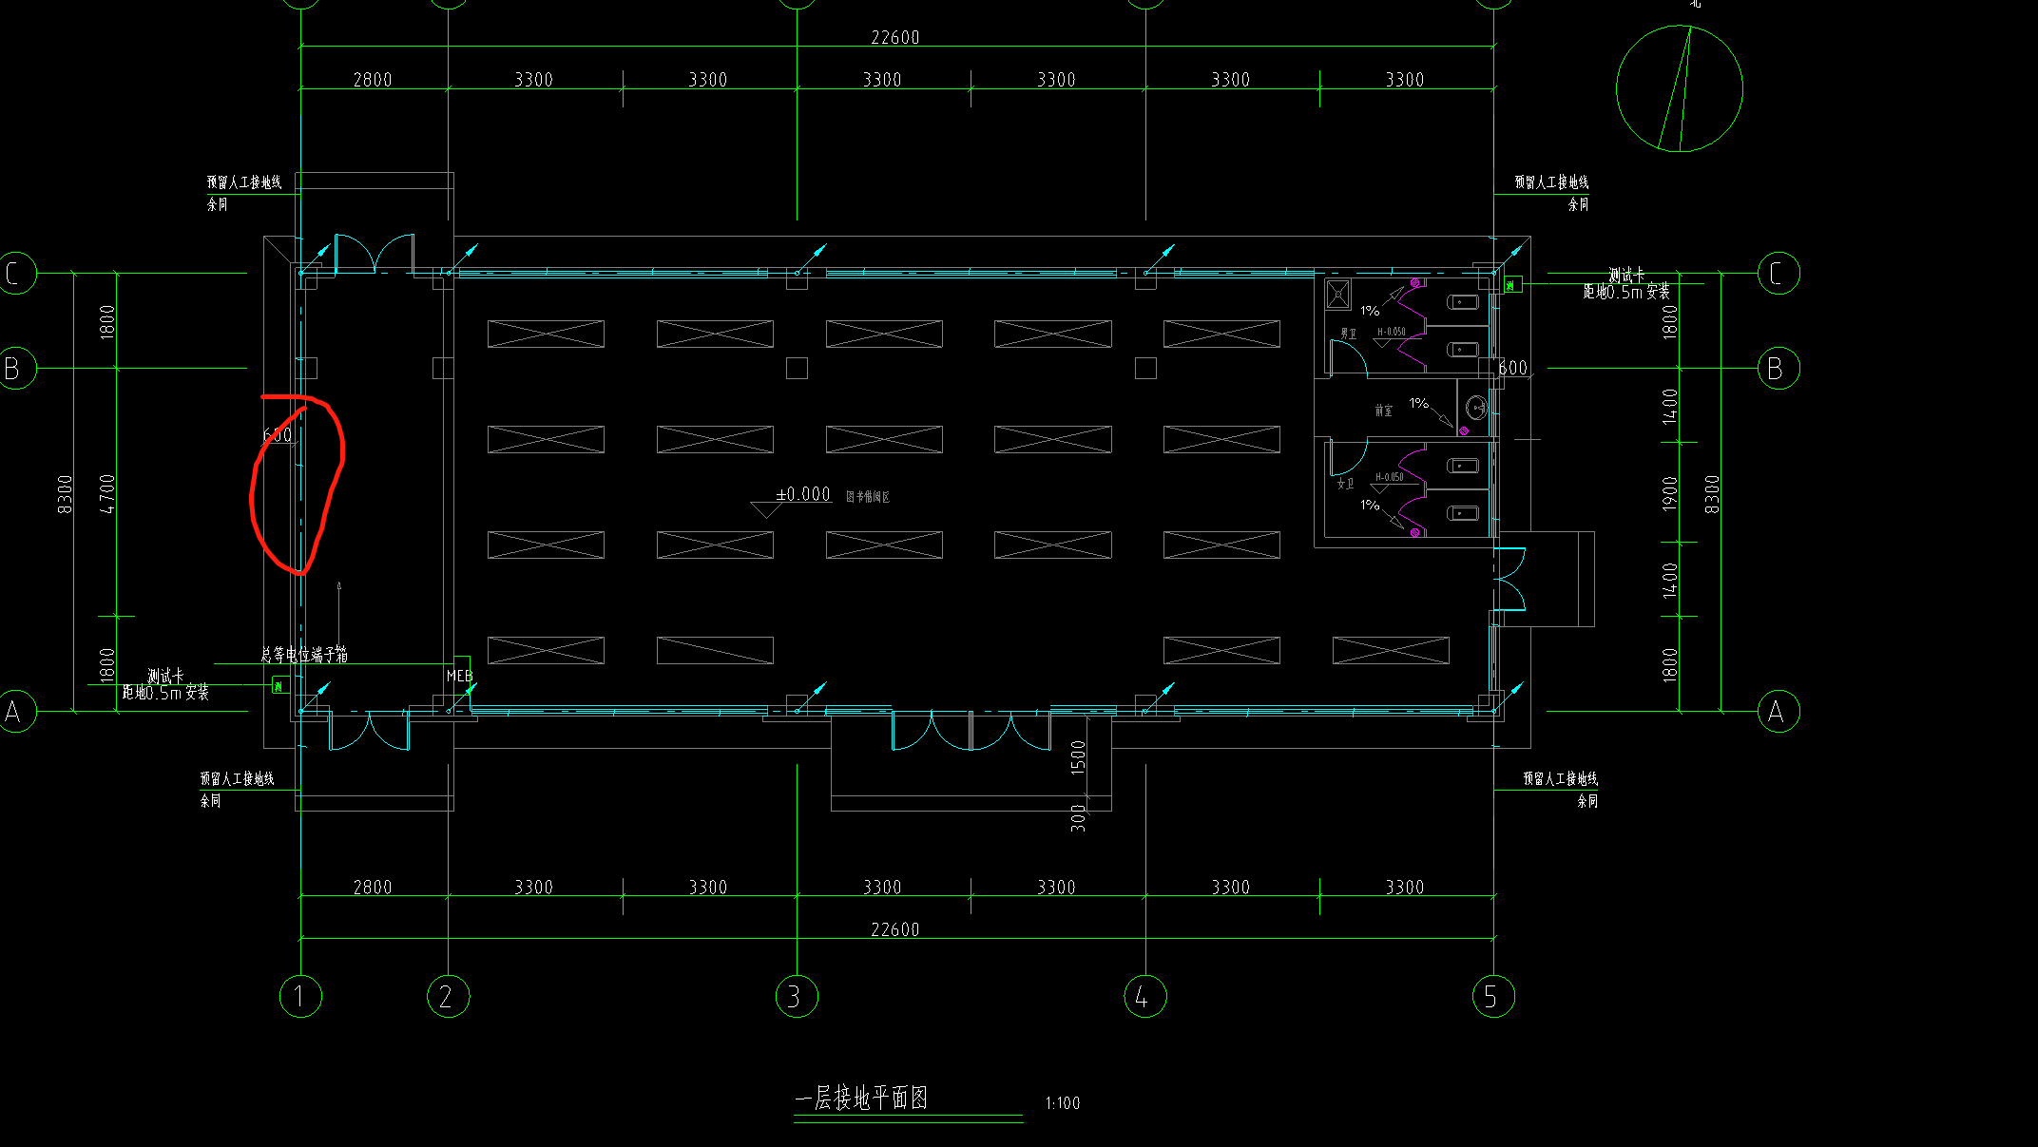Select 距地0.5m 安装 text near axis A
The width and height of the screenshot is (2038, 1147).
click(164, 693)
